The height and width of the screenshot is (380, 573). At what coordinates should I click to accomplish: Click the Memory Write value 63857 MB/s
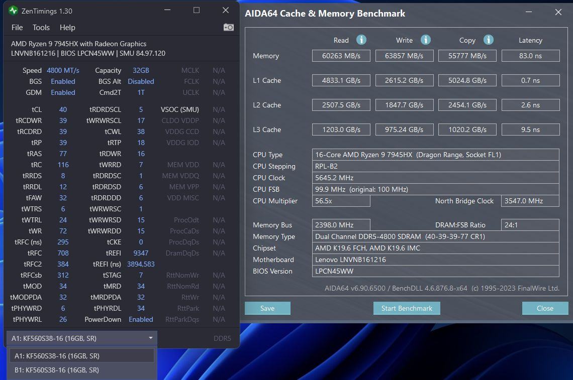pos(404,56)
